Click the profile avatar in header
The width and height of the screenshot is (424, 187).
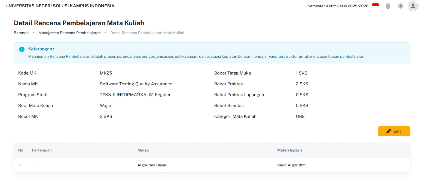point(413,6)
